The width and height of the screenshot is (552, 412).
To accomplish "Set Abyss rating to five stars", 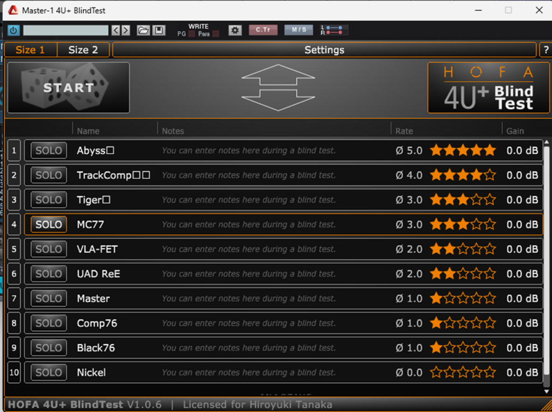I will (x=489, y=151).
